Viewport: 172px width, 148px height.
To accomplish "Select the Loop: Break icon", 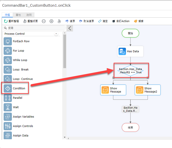I will pyautogui.click(x=8, y=70).
